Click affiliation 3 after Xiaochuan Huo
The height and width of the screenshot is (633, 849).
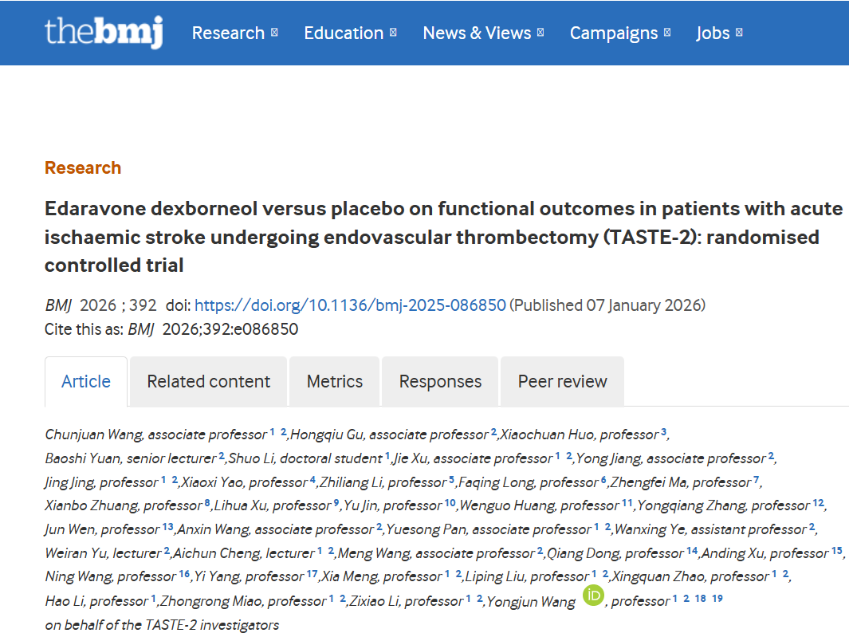coord(663,432)
